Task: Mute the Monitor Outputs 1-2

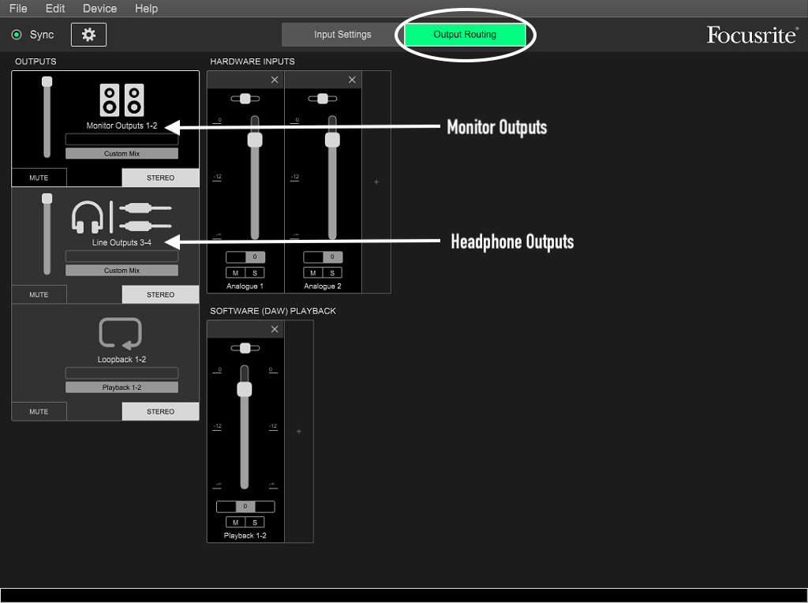Action: click(39, 178)
